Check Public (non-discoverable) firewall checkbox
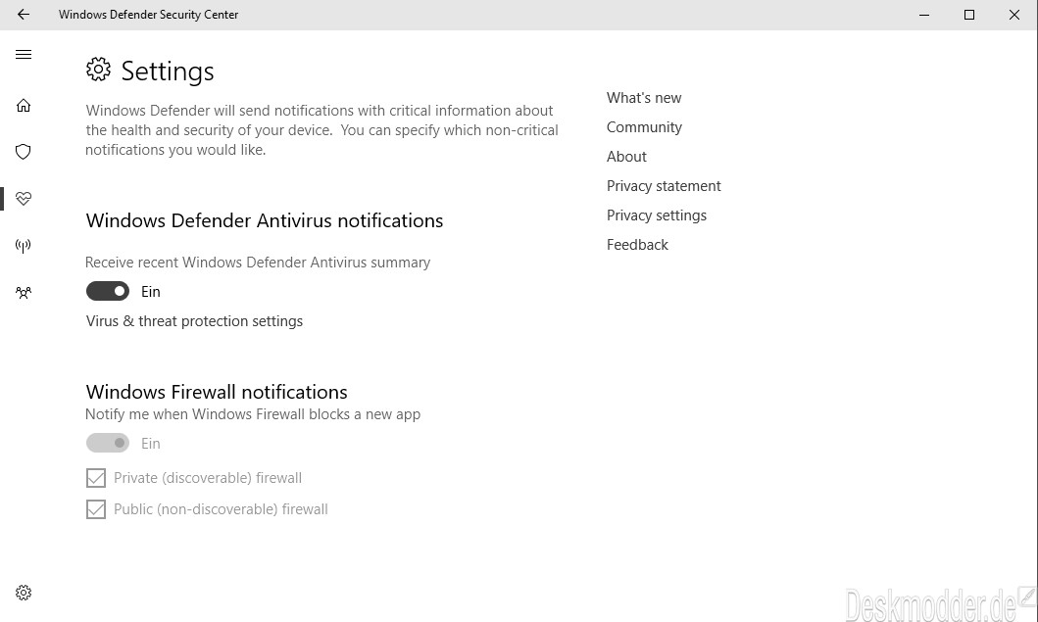Image resolution: width=1038 pixels, height=622 pixels. [x=96, y=508]
